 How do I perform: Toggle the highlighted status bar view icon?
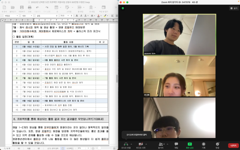(63, 148)
